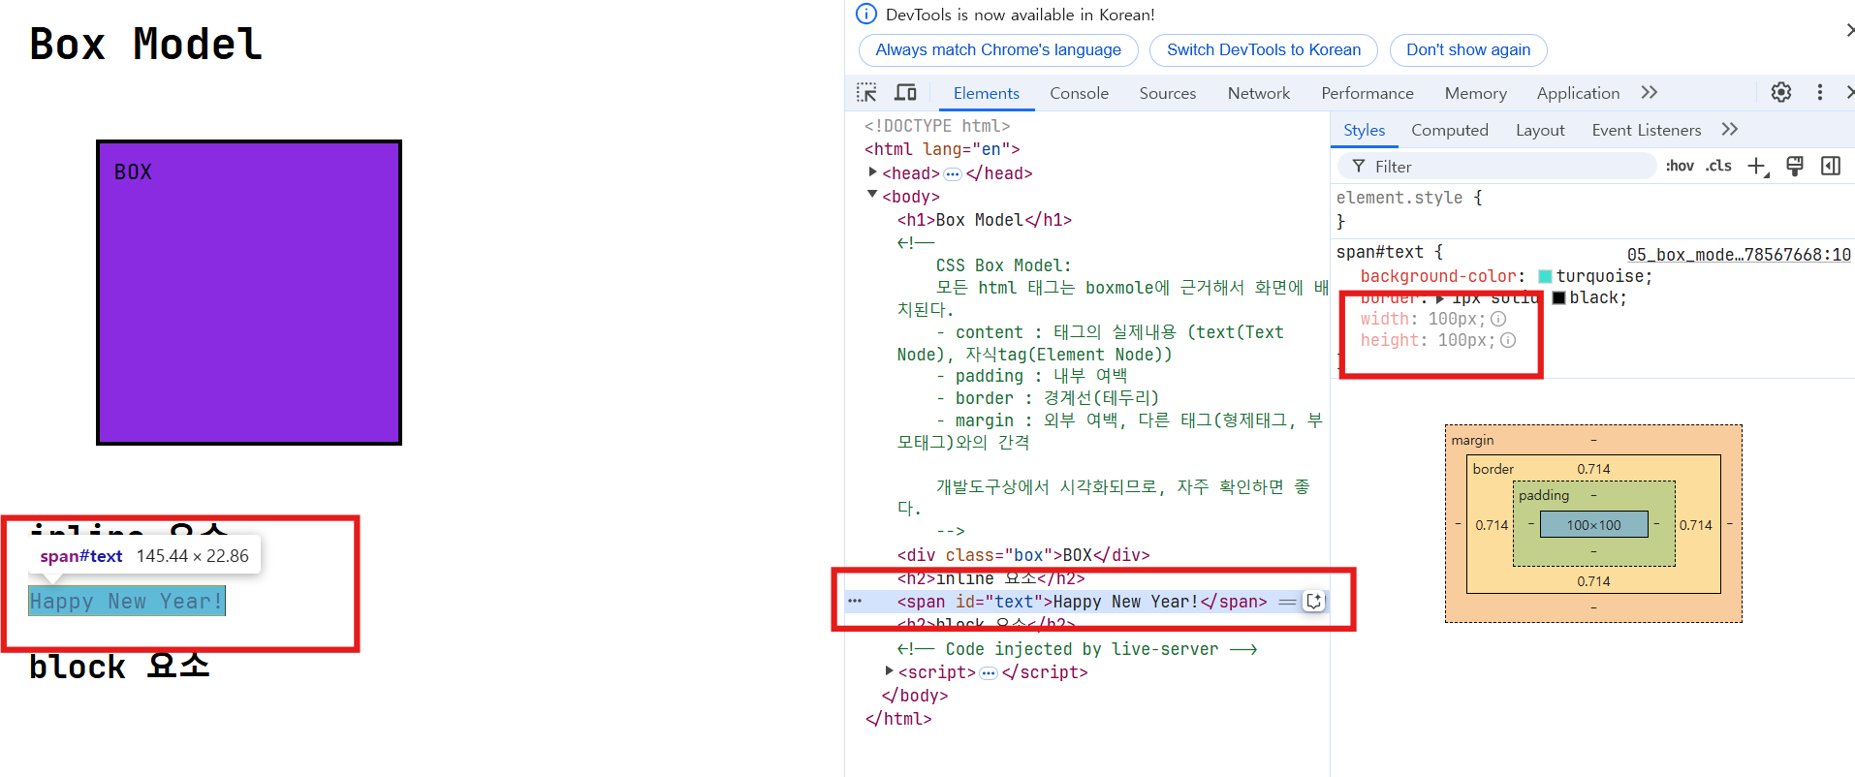The image size is (1855, 777).
Task: Click the turquoise color swatch
Action: (1545, 277)
